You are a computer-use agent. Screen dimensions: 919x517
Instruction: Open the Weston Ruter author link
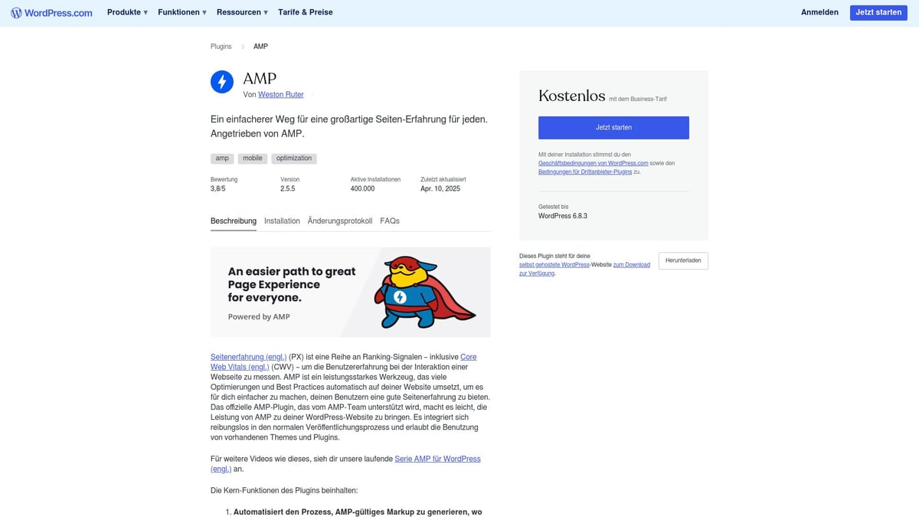pos(280,94)
